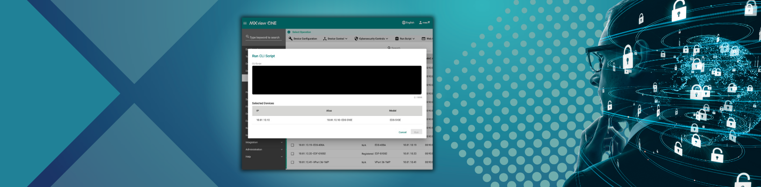Open the hamburger menu beside MXview ONE

coord(244,23)
